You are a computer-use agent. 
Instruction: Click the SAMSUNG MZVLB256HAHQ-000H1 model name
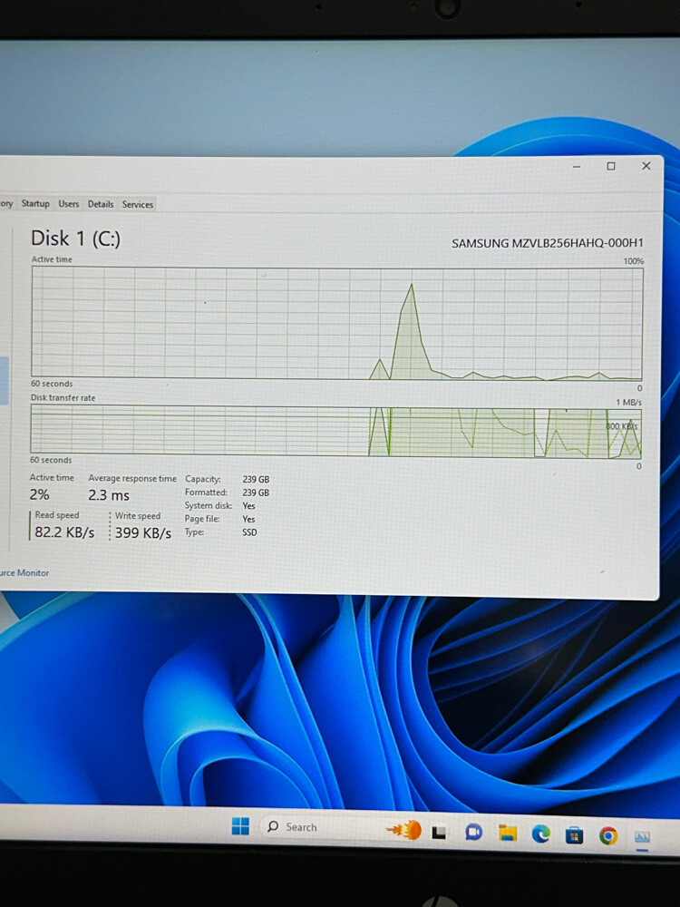(547, 243)
